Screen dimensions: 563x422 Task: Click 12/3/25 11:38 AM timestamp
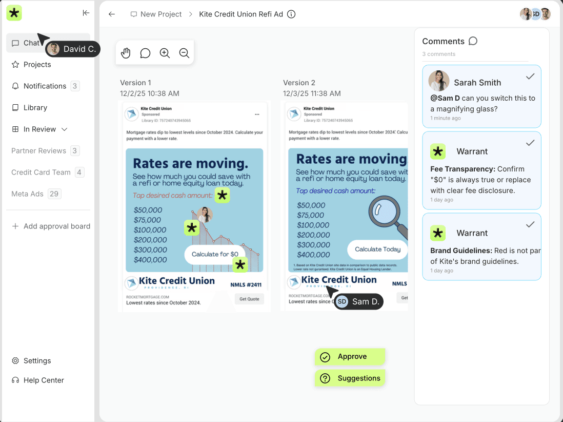(312, 93)
